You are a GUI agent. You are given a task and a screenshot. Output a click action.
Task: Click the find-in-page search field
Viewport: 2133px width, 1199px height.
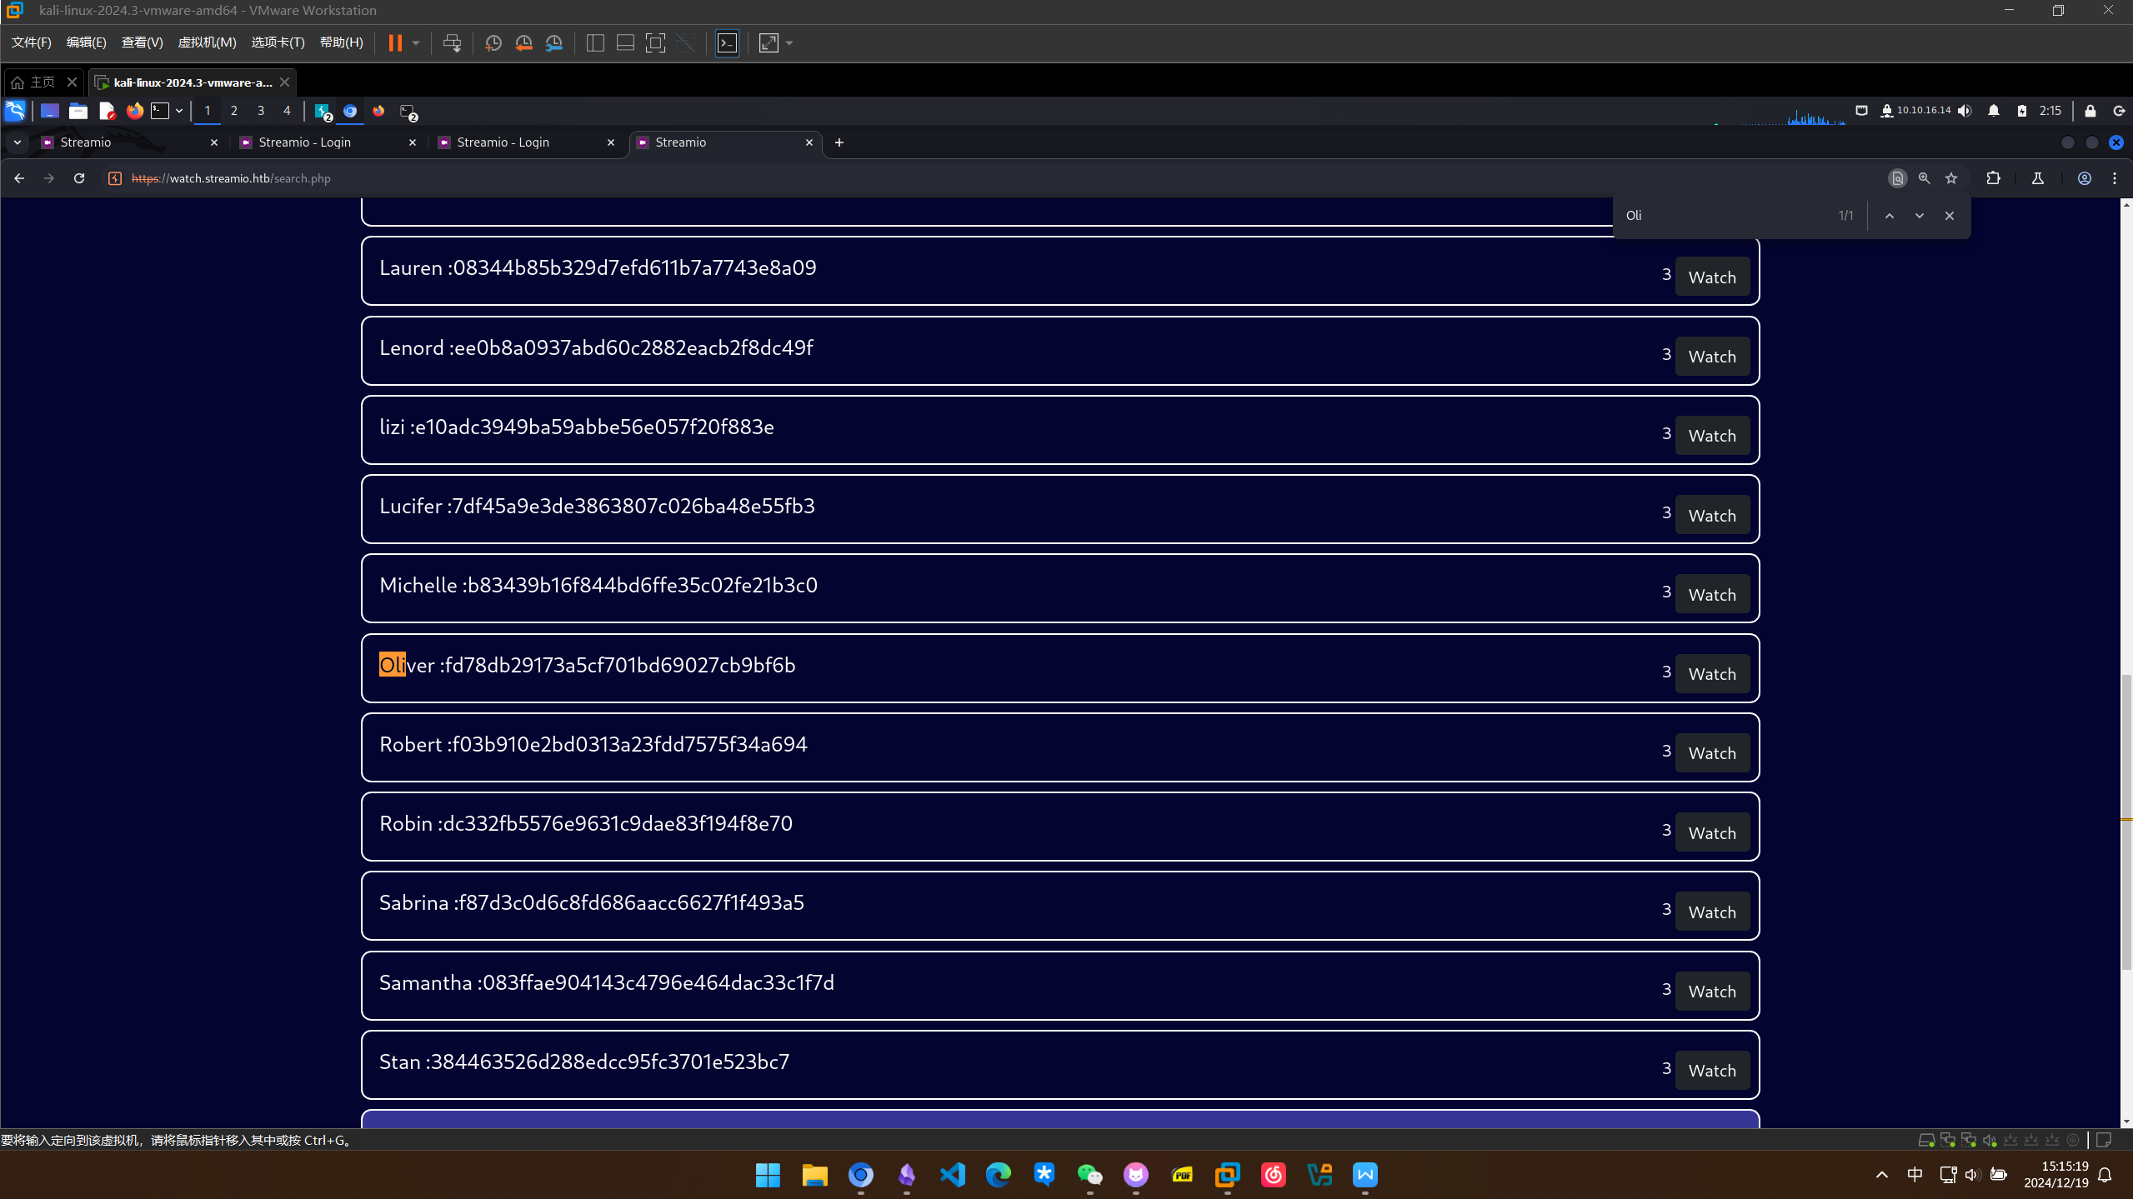click(1725, 216)
